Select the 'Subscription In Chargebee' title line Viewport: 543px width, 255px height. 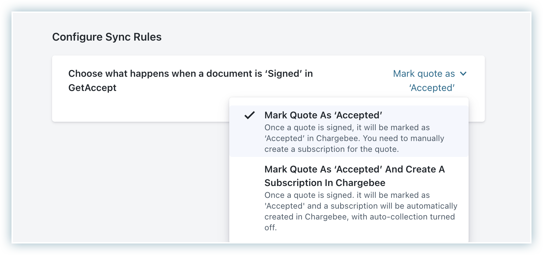(x=325, y=183)
